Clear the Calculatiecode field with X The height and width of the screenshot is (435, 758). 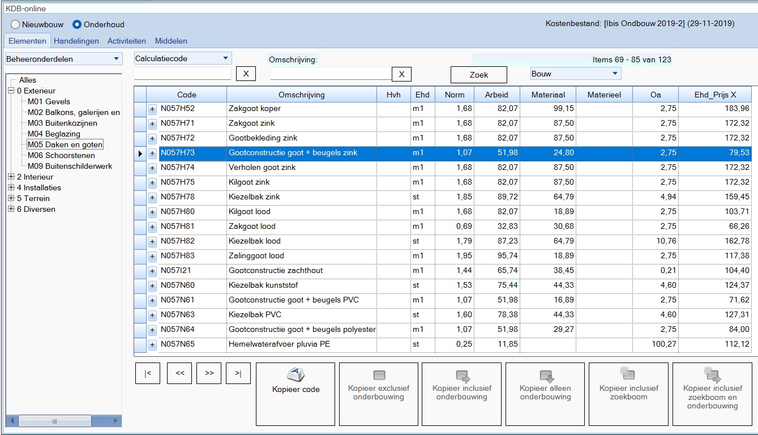coord(246,74)
